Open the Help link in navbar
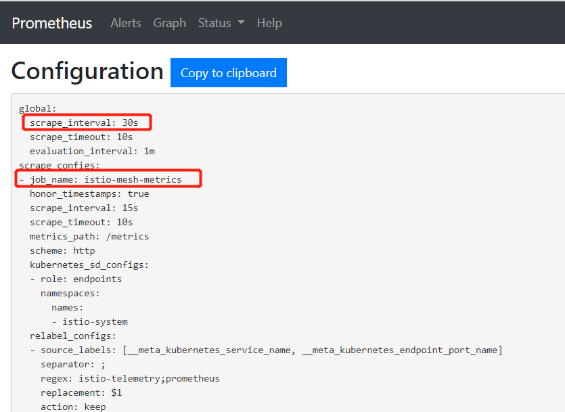Screen dimensions: 565x412 [x=269, y=23]
